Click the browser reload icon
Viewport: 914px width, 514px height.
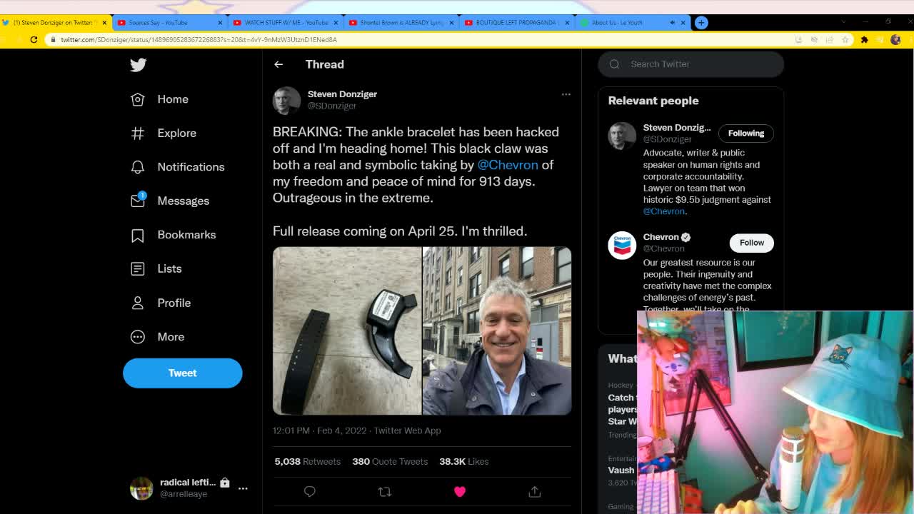coord(34,39)
